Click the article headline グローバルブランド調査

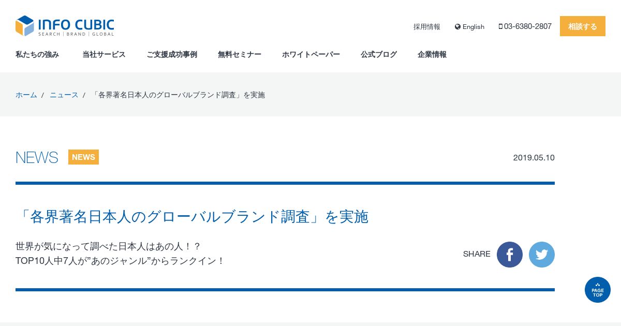[192, 216]
